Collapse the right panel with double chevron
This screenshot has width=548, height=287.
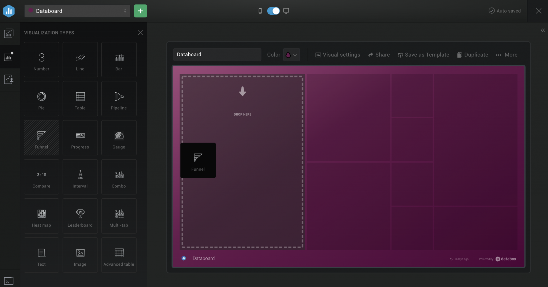pos(543,30)
